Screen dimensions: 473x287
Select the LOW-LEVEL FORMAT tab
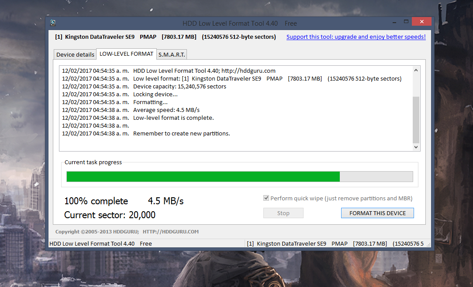pos(126,54)
